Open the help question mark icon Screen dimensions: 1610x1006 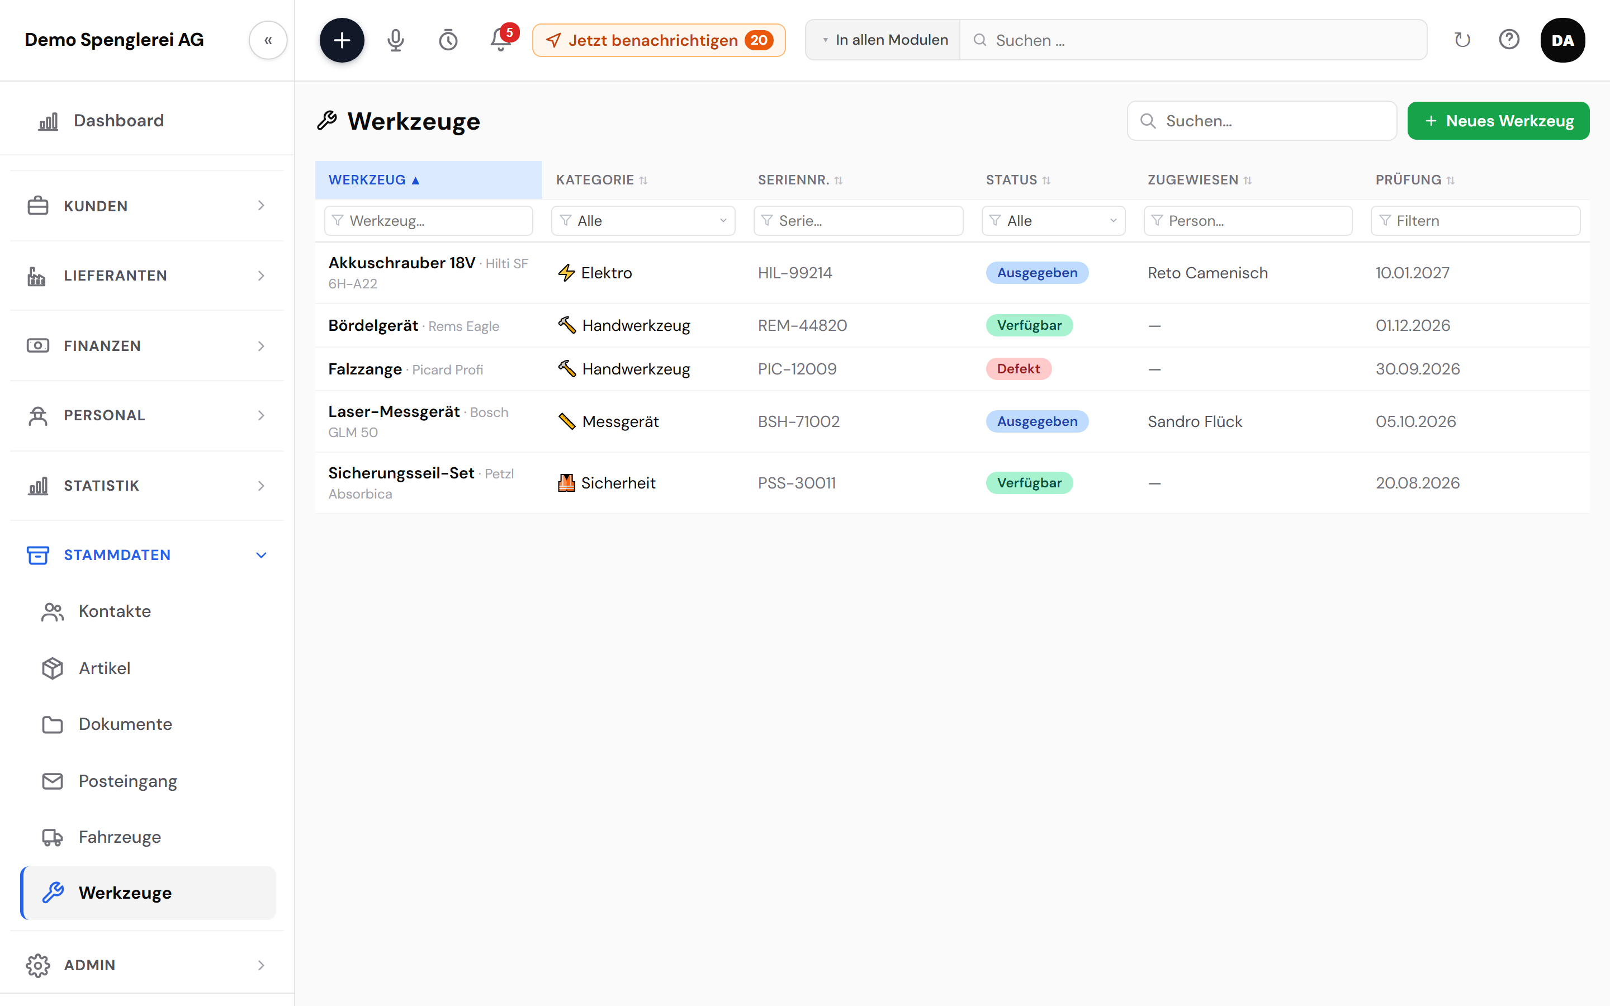(x=1509, y=40)
